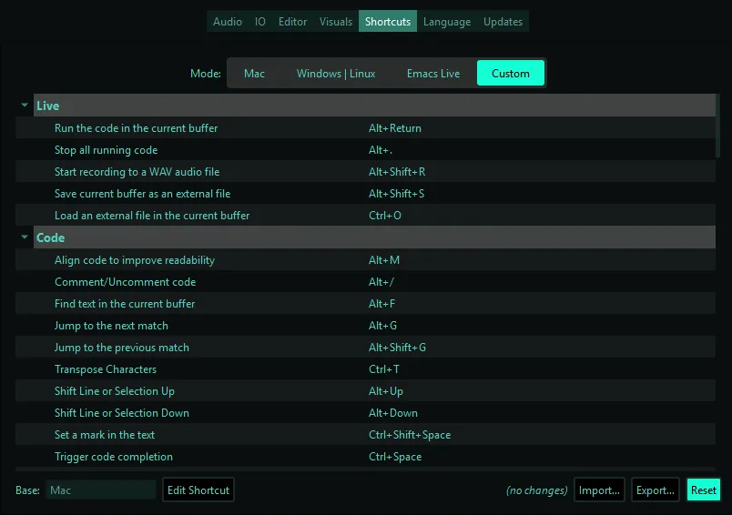Select the Comment/Uncomment code shortcut row
The height and width of the screenshot is (515, 732).
365,282
